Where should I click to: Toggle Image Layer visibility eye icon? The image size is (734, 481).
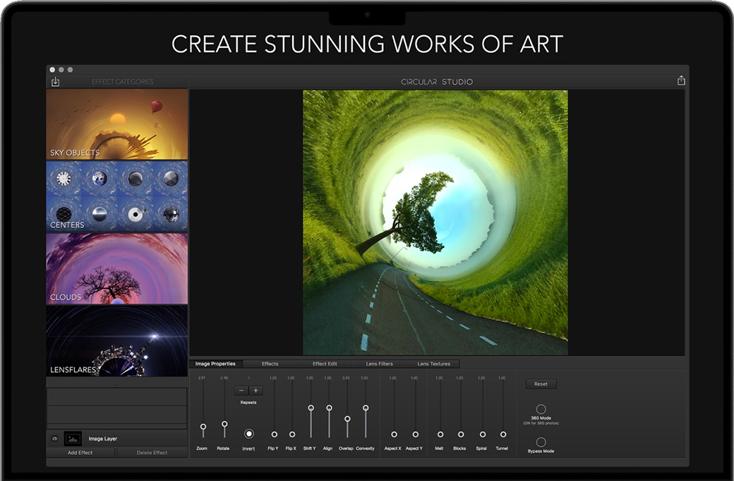click(x=54, y=439)
